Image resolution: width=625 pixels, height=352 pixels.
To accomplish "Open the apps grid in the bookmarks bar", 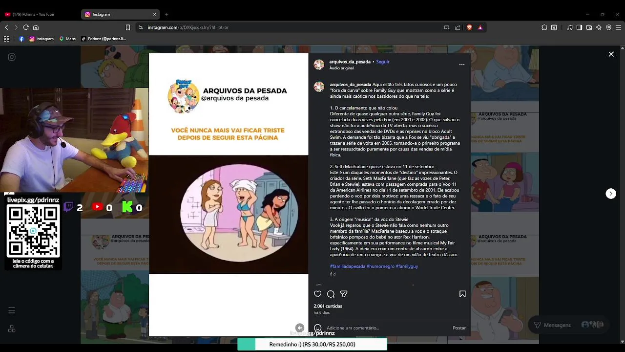I will (x=7, y=39).
